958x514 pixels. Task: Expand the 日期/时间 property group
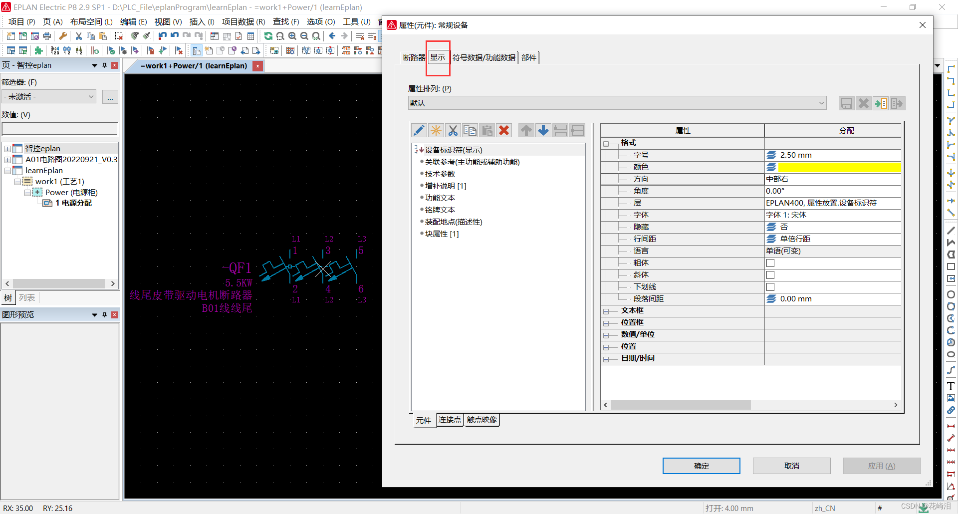pos(606,359)
